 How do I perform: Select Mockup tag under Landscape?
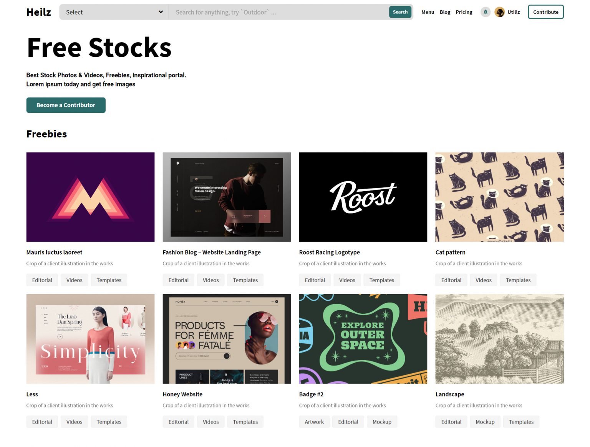485,422
